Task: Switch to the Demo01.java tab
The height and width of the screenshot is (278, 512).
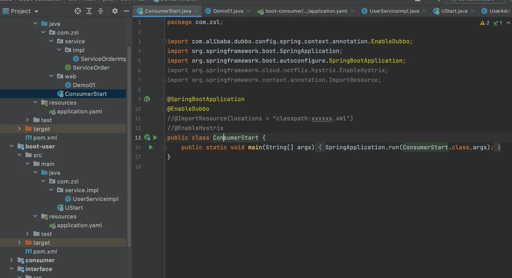Action: [228, 11]
